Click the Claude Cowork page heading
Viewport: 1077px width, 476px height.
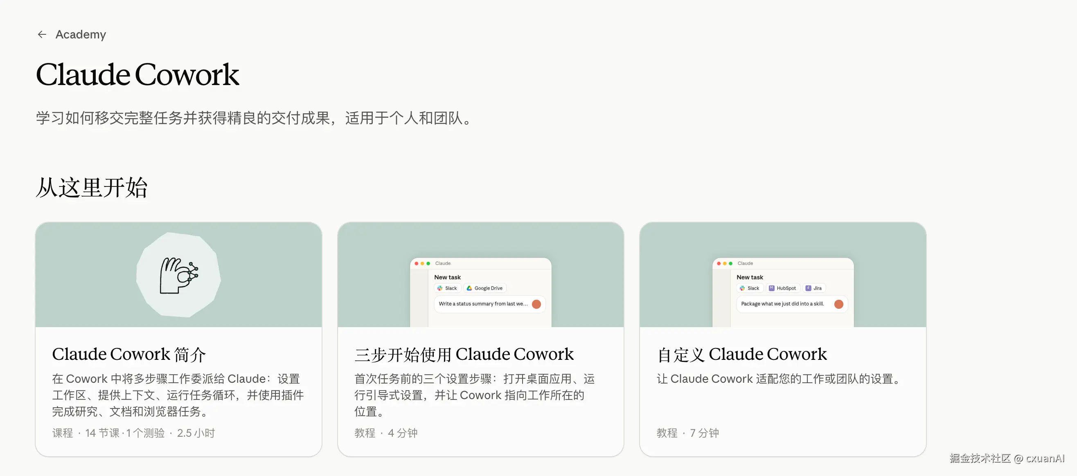click(137, 74)
